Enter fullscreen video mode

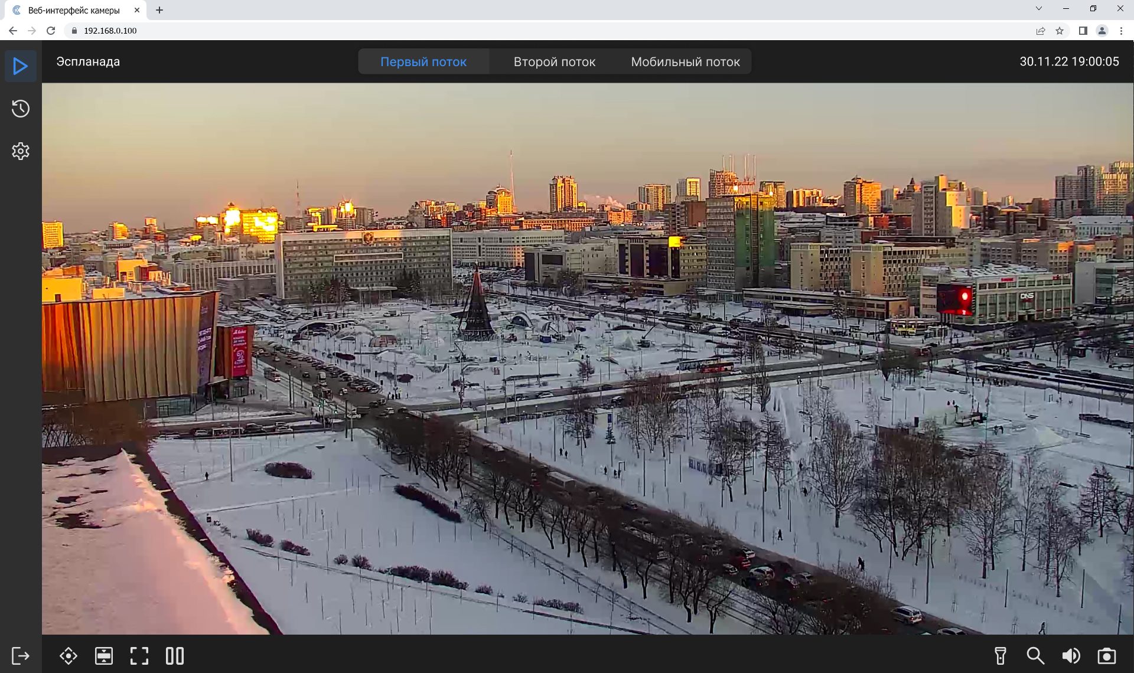pos(139,656)
